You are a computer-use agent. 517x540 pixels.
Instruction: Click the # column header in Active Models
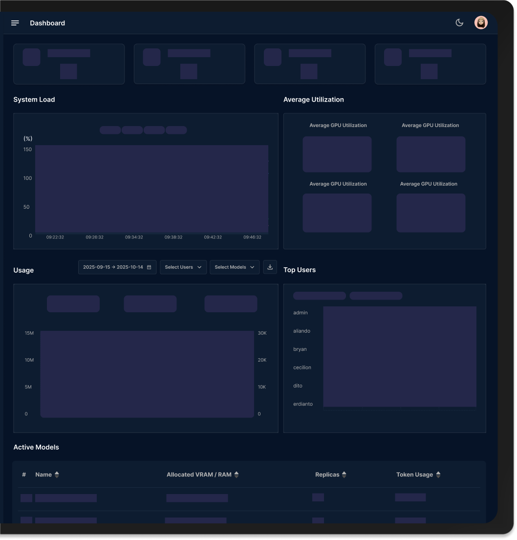pos(23,474)
